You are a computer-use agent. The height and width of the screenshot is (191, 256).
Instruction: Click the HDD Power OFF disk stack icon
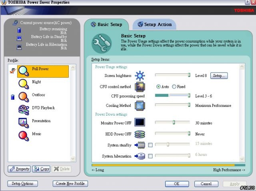pyautogui.click(x=140, y=134)
